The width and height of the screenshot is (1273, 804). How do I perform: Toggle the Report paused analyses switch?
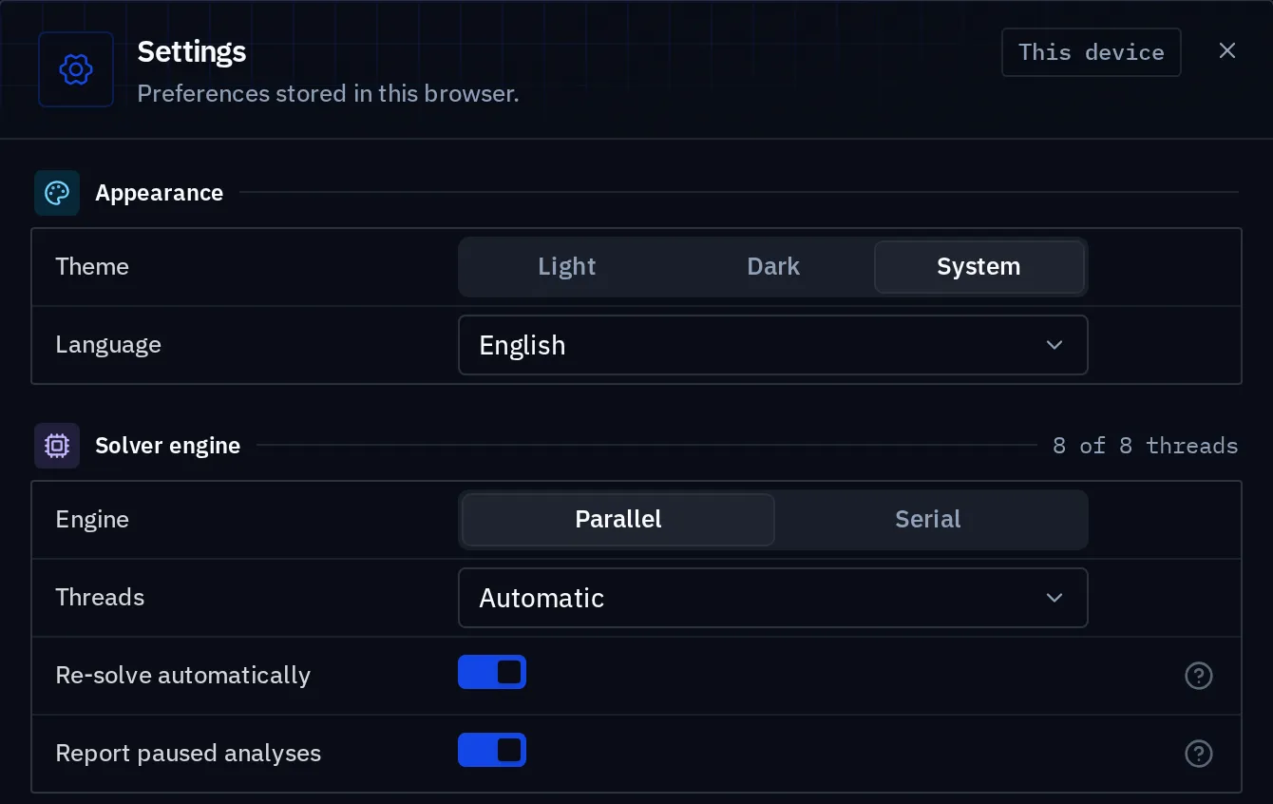pyautogui.click(x=492, y=750)
